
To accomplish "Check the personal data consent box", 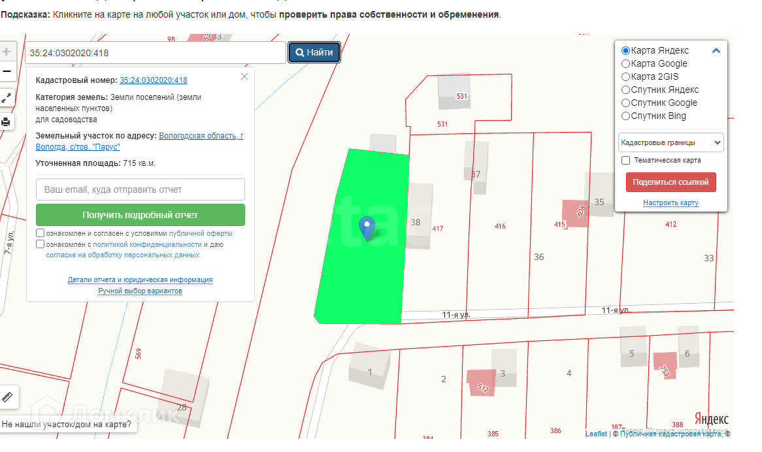I will point(41,244).
